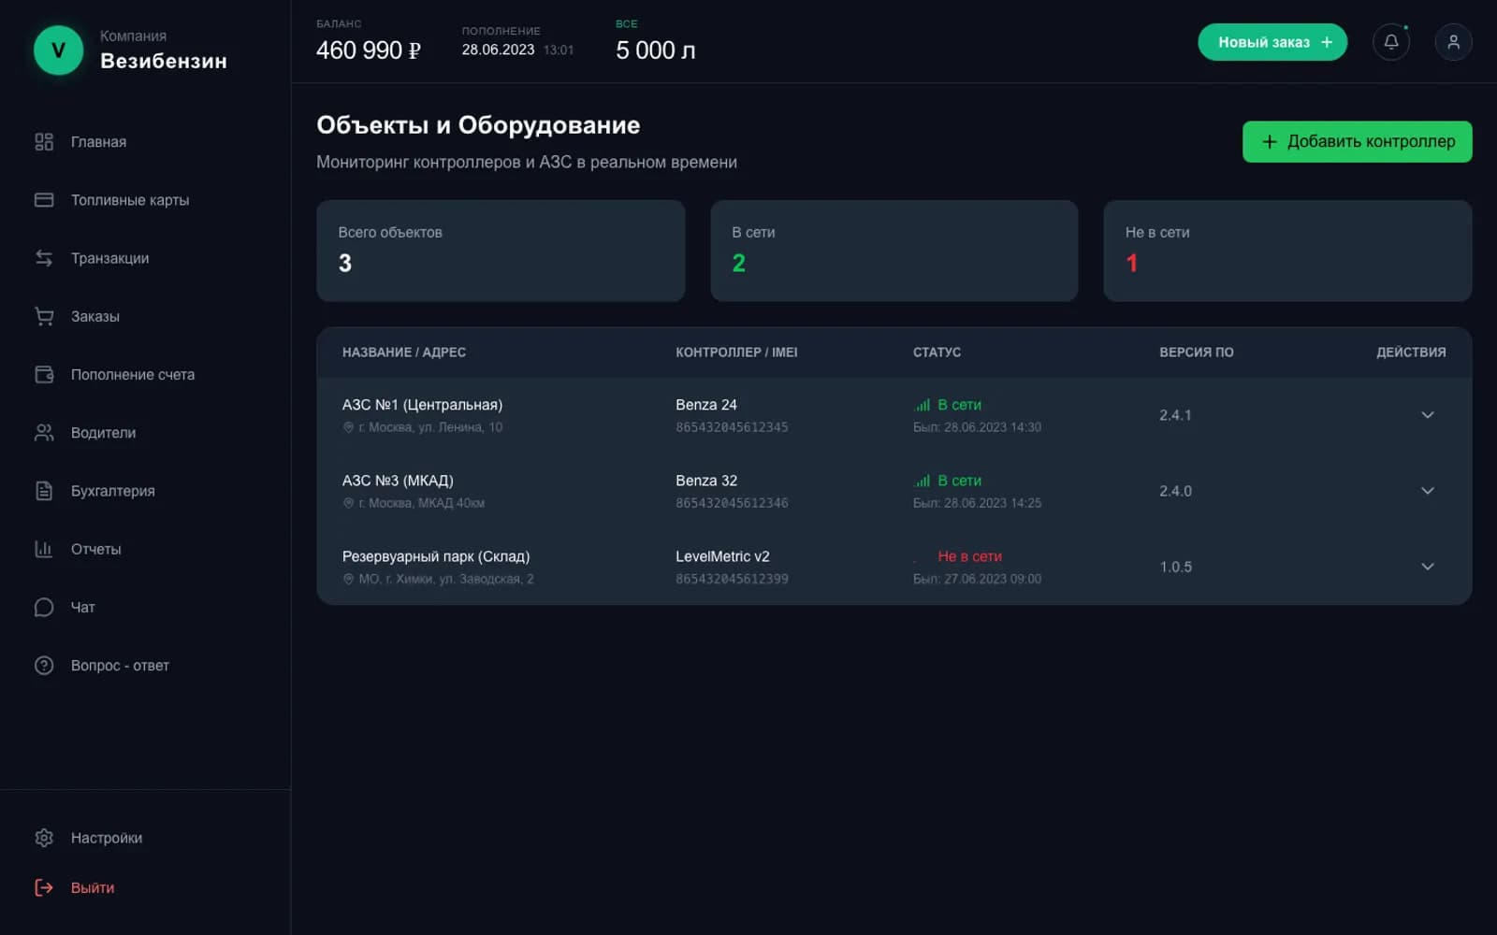Click the Добавить контроллер button

tap(1357, 142)
